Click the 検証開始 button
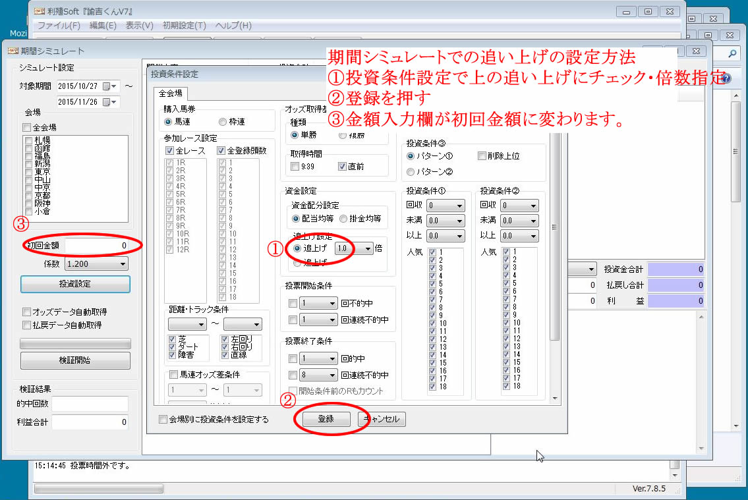 (75, 360)
